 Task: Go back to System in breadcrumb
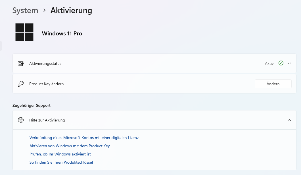tap(25, 10)
